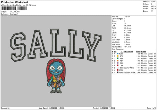Click the barcode under the worksheet title
The width and height of the screenshot is (157, 110).
point(14,8)
